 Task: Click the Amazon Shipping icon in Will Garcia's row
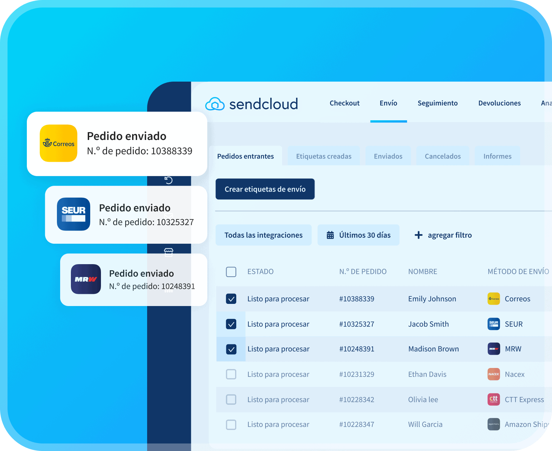point(494,425)
